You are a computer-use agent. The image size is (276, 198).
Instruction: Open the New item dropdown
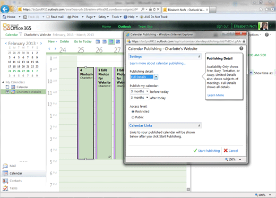pyautogui.click(x=53, y=41)
